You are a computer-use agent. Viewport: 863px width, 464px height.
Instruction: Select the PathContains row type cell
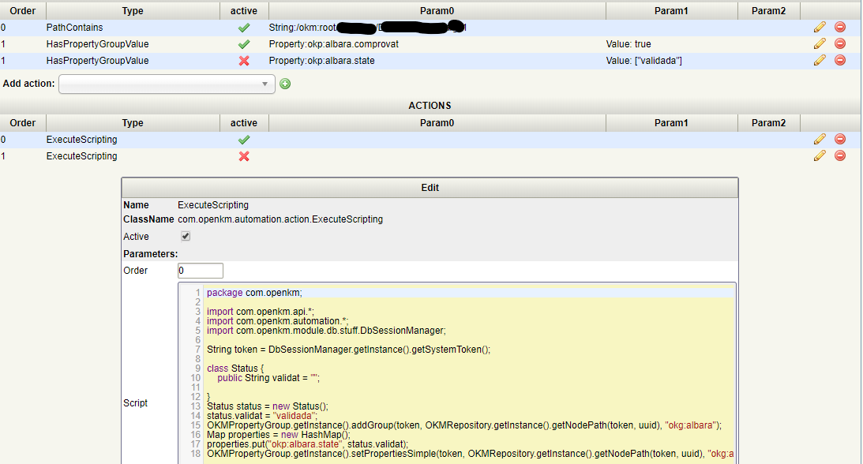pyautogui.click(x=74, y=28)
